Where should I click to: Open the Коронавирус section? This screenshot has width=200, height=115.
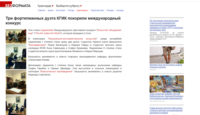[82, 10]
